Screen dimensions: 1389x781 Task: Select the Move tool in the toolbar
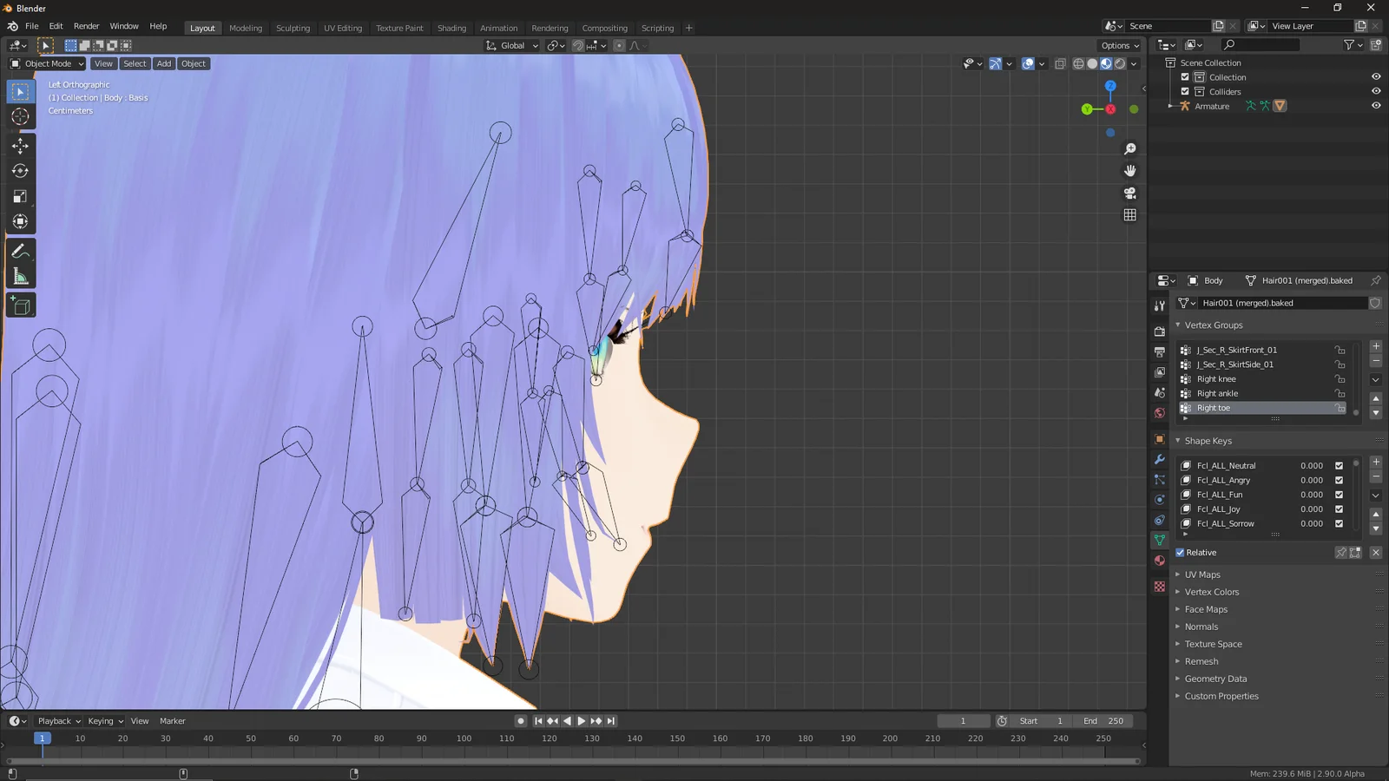tap(20, 146)
